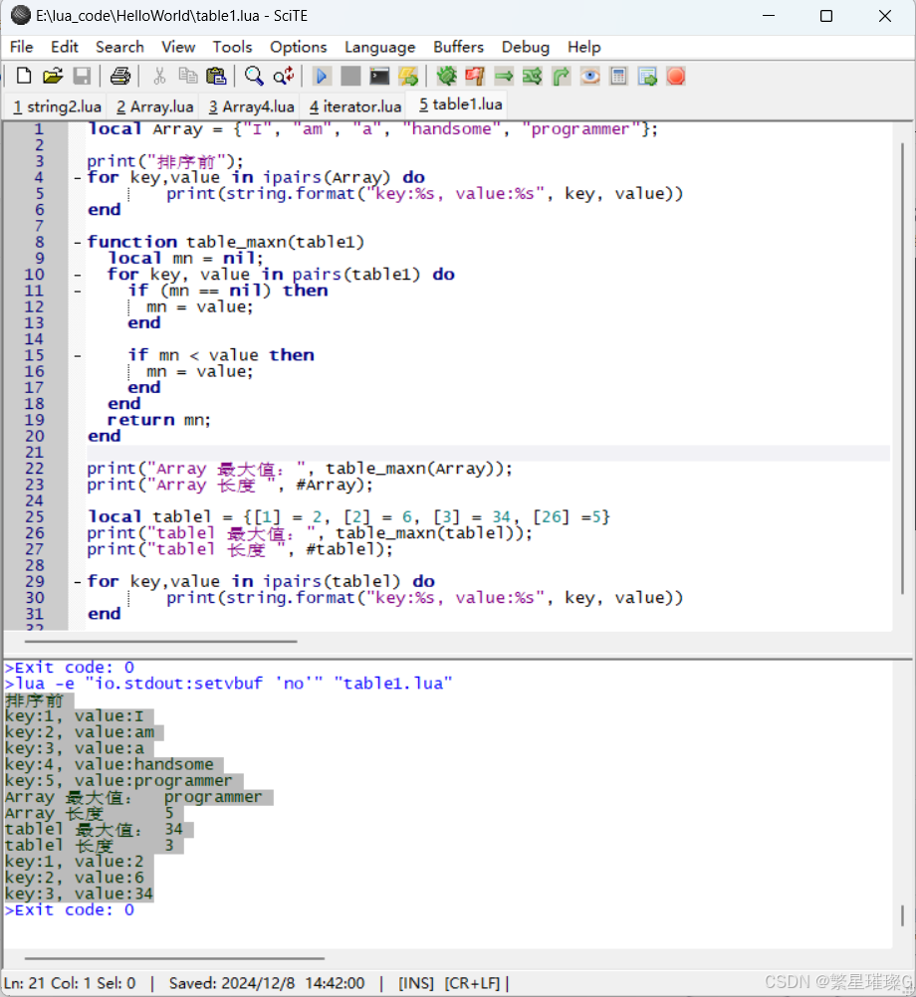Start debugging with the green bug icon

pos(446,77)
